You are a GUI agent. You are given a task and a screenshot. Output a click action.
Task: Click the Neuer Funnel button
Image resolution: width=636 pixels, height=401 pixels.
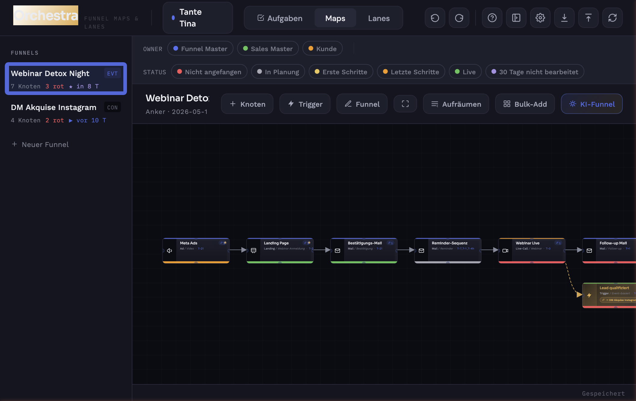(x=40, y=145)
